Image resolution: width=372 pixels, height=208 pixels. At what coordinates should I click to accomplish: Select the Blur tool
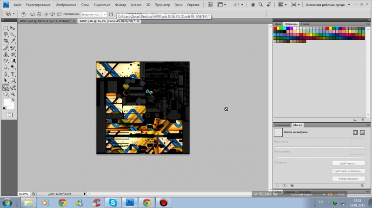(6, 67)
